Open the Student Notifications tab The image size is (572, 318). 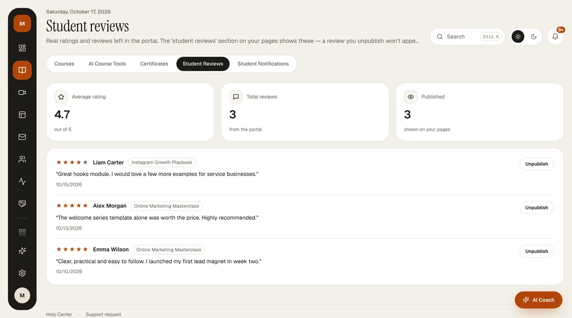[x=263, y=64]
